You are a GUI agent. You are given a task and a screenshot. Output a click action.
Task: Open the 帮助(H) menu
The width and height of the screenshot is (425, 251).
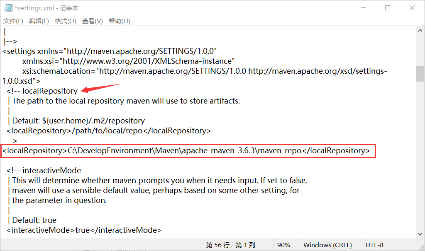(x=119, y=21)
